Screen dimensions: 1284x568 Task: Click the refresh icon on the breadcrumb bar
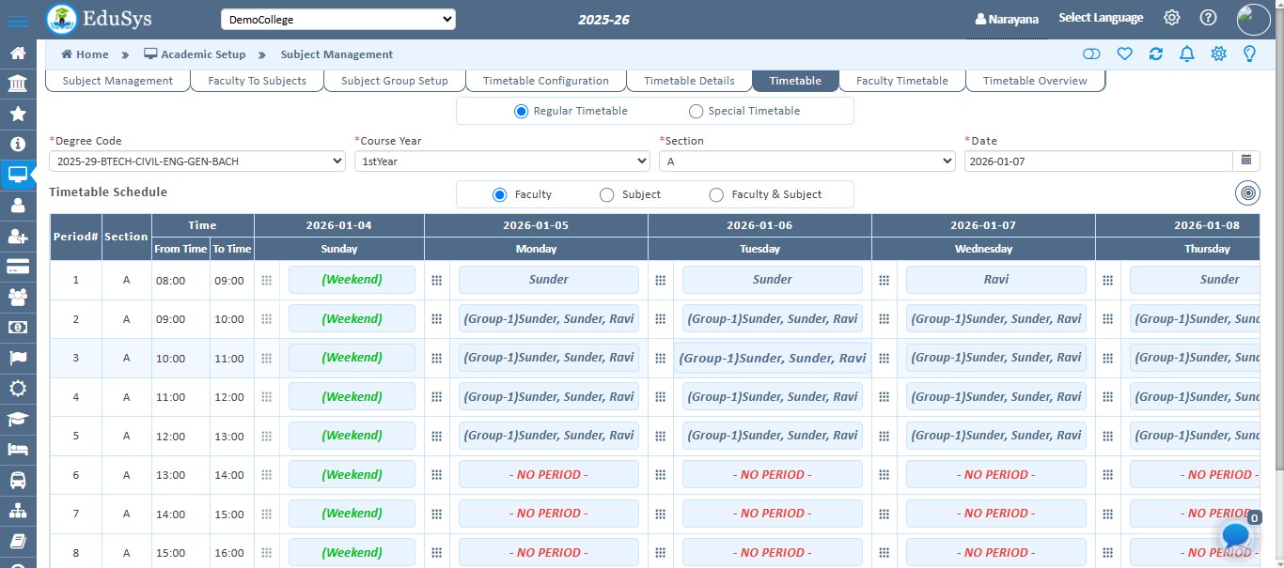(x=1155, y=54)
